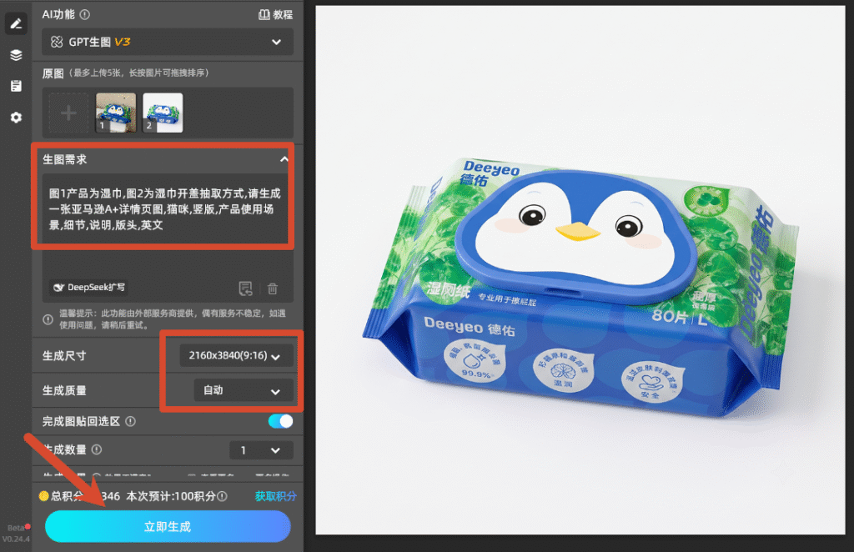The height and width of the screenshot is (552, 854).
Task: Click the DeepSeek扩写 button
Action: pyautogui.click(x=90, y=288)
